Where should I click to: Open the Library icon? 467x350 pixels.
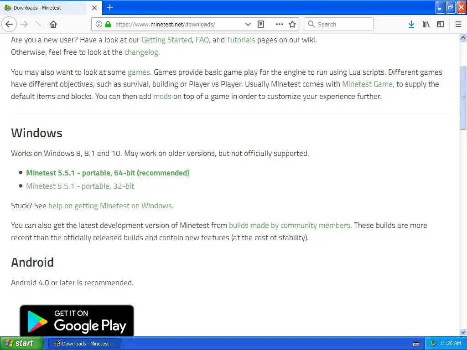pos(426,25)
